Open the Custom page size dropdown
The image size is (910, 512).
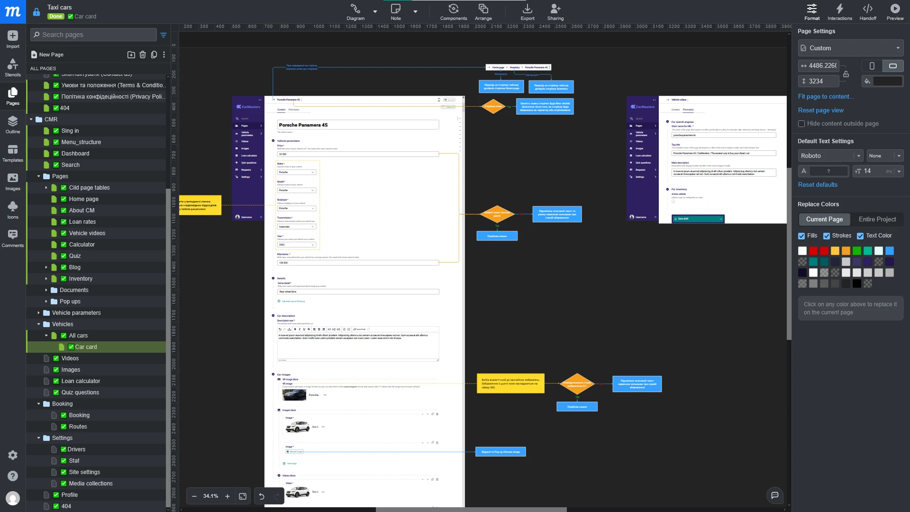850,48
